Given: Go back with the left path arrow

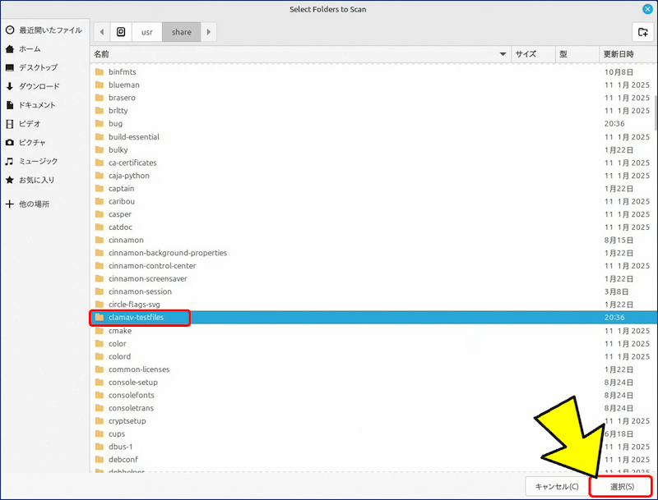Looking at the screenshot, I should click(101, 32).
